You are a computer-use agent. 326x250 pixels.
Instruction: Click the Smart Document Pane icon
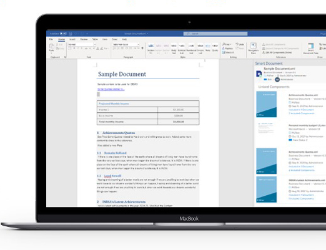310,46
